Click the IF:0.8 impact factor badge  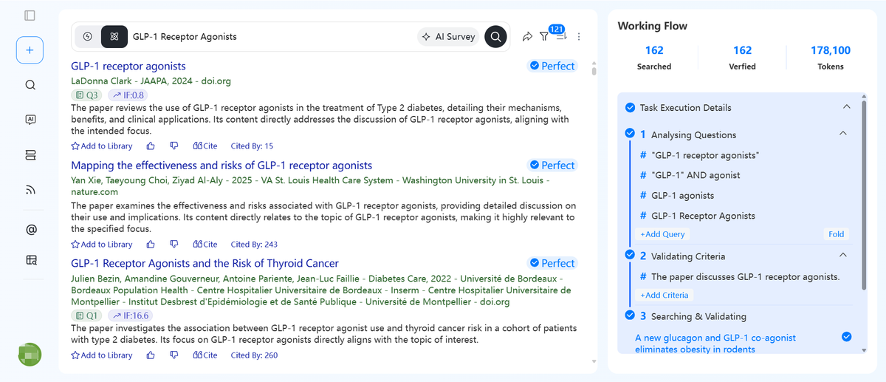click(128, 95)
